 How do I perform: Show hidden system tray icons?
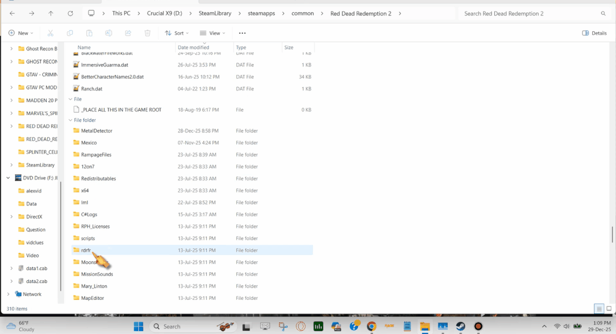click(x=544, y=326)
